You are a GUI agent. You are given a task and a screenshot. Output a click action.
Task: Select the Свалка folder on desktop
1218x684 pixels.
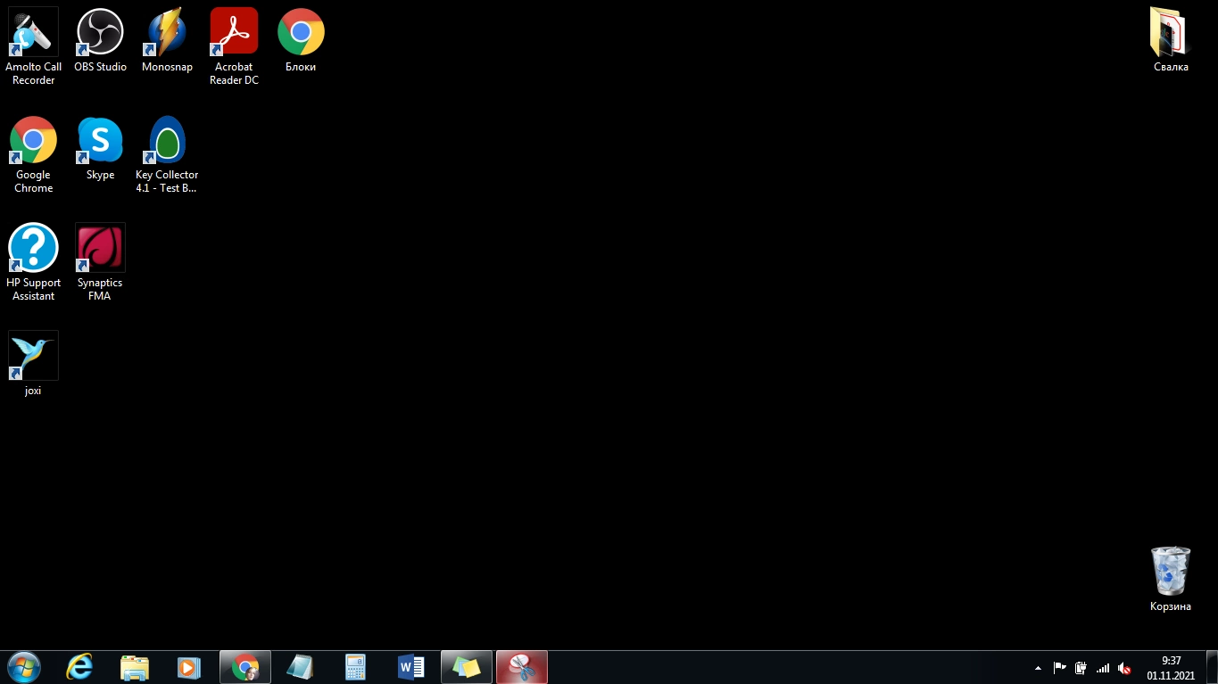point(1170,40)
